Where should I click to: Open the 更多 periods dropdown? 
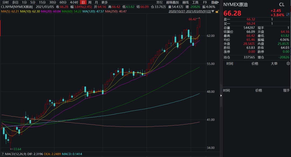point(105,2)
